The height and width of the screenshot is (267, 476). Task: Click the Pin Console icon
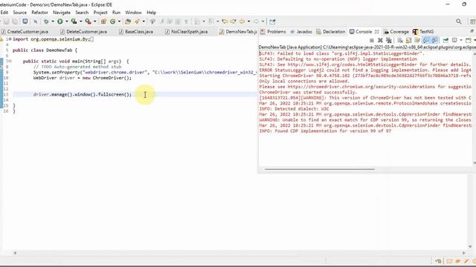[446, 40]
